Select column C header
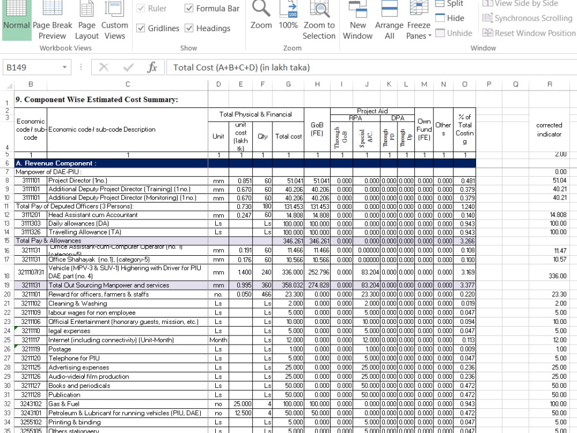 click(128, 85)
